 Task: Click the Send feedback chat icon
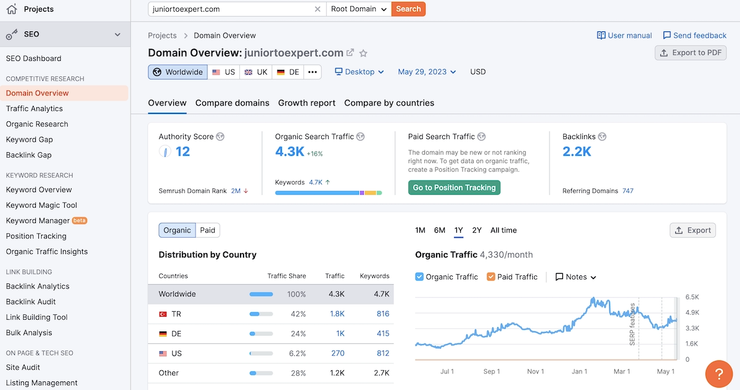[667, 36]
